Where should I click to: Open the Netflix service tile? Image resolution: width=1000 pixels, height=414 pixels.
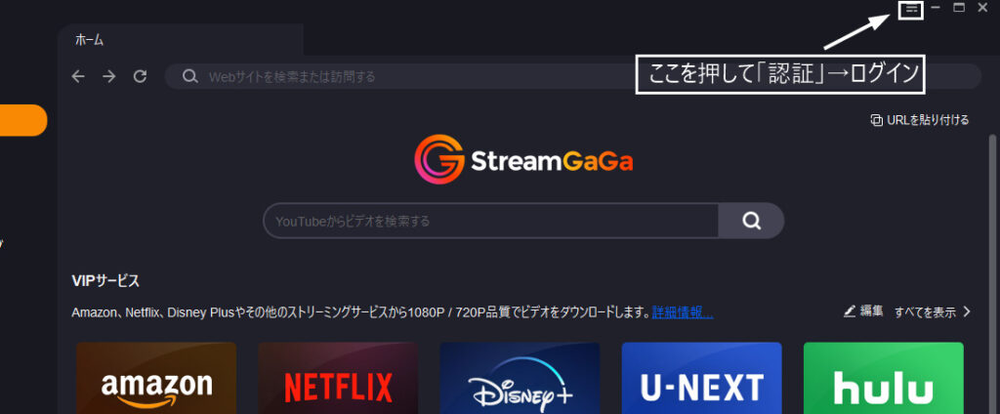pos(338,378)
